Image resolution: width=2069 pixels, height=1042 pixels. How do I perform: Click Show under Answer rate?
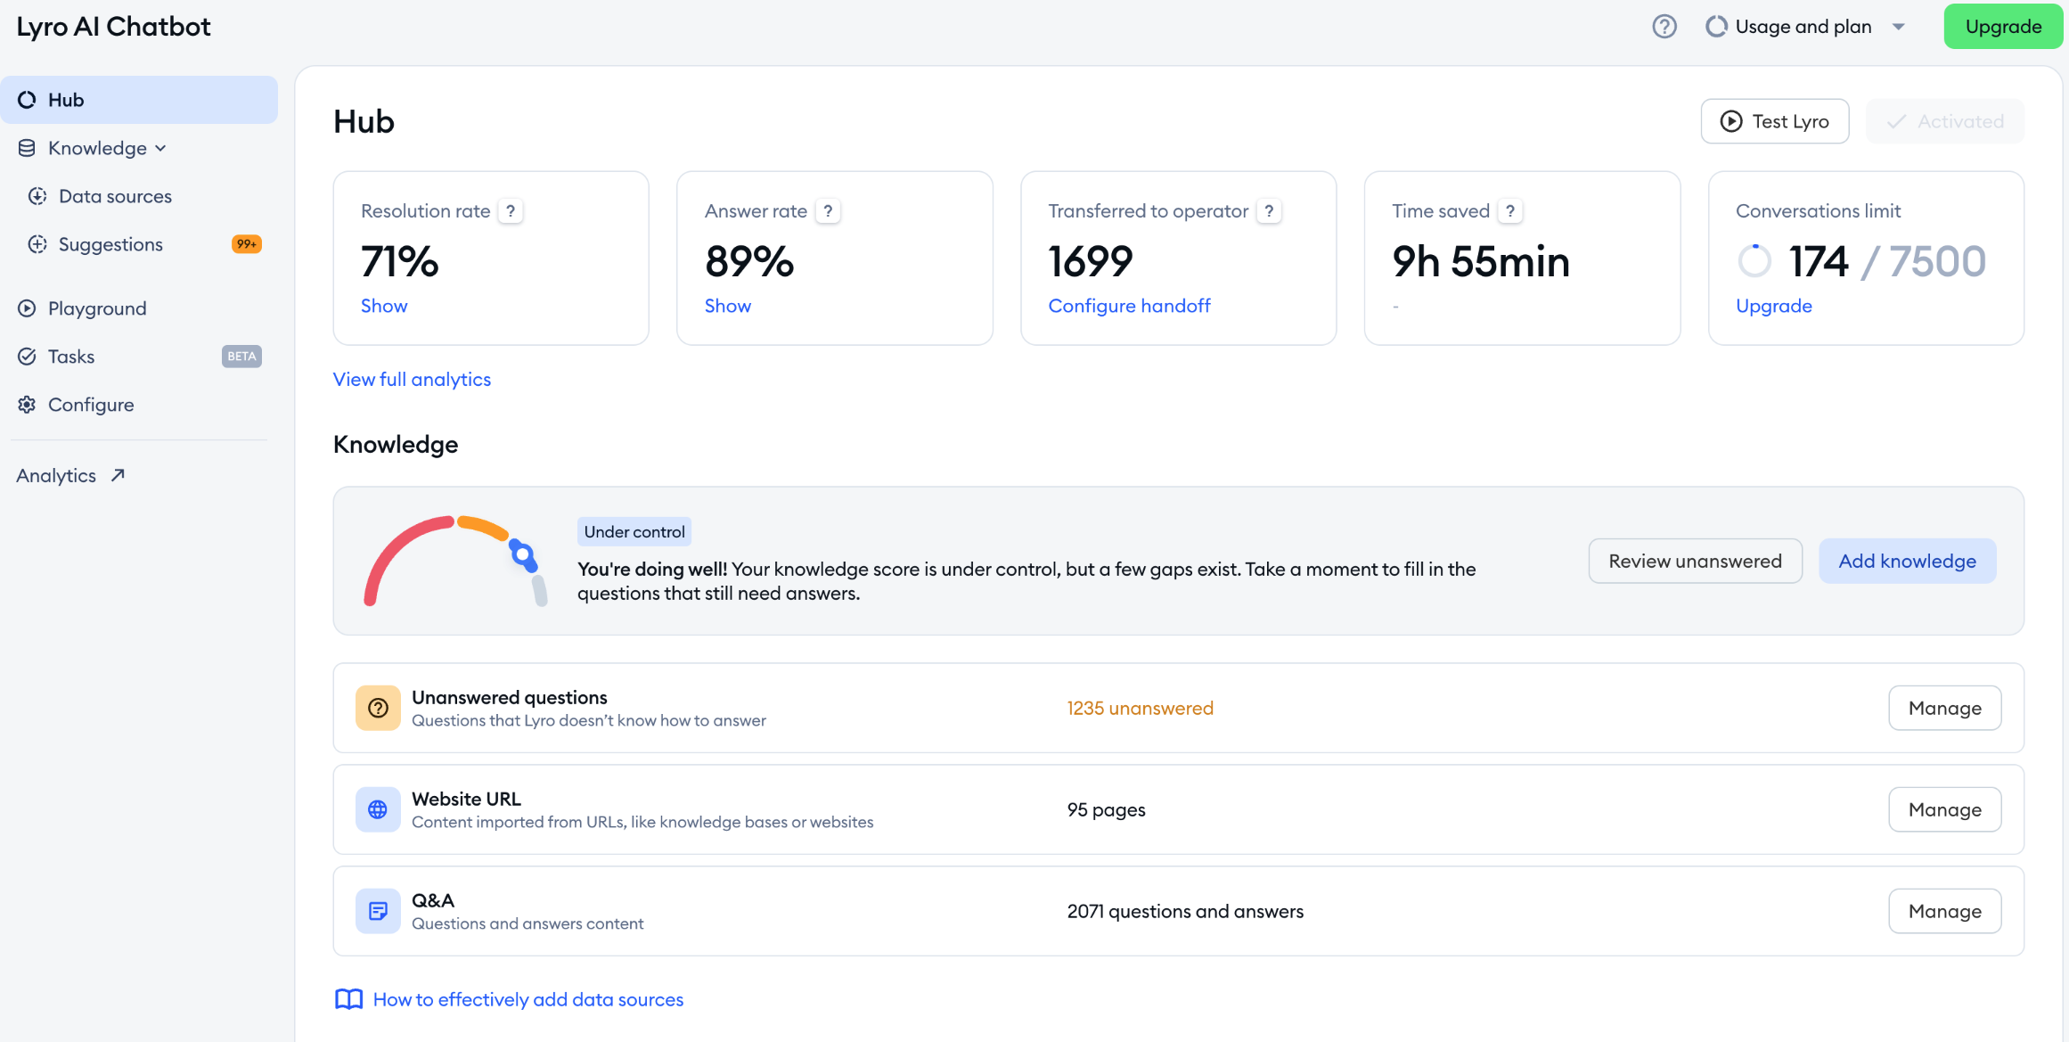tap(728, 306)
